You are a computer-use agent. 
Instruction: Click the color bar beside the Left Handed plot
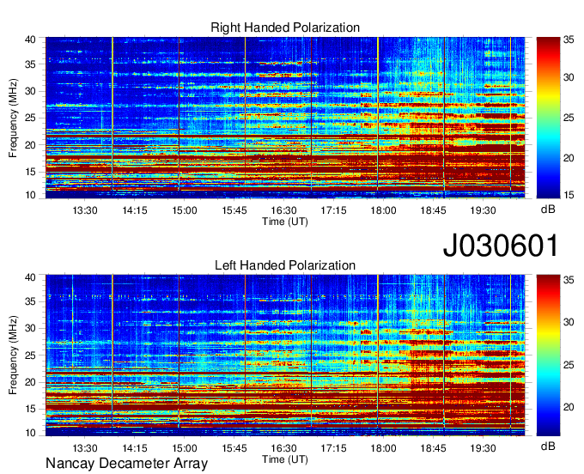tap(548, 355)
